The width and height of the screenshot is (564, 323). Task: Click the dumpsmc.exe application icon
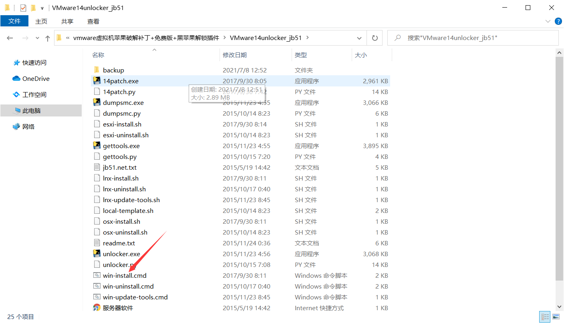tap(97, 102)
